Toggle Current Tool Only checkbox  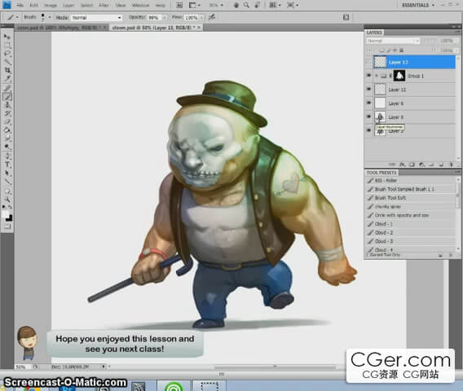[368, 255]
